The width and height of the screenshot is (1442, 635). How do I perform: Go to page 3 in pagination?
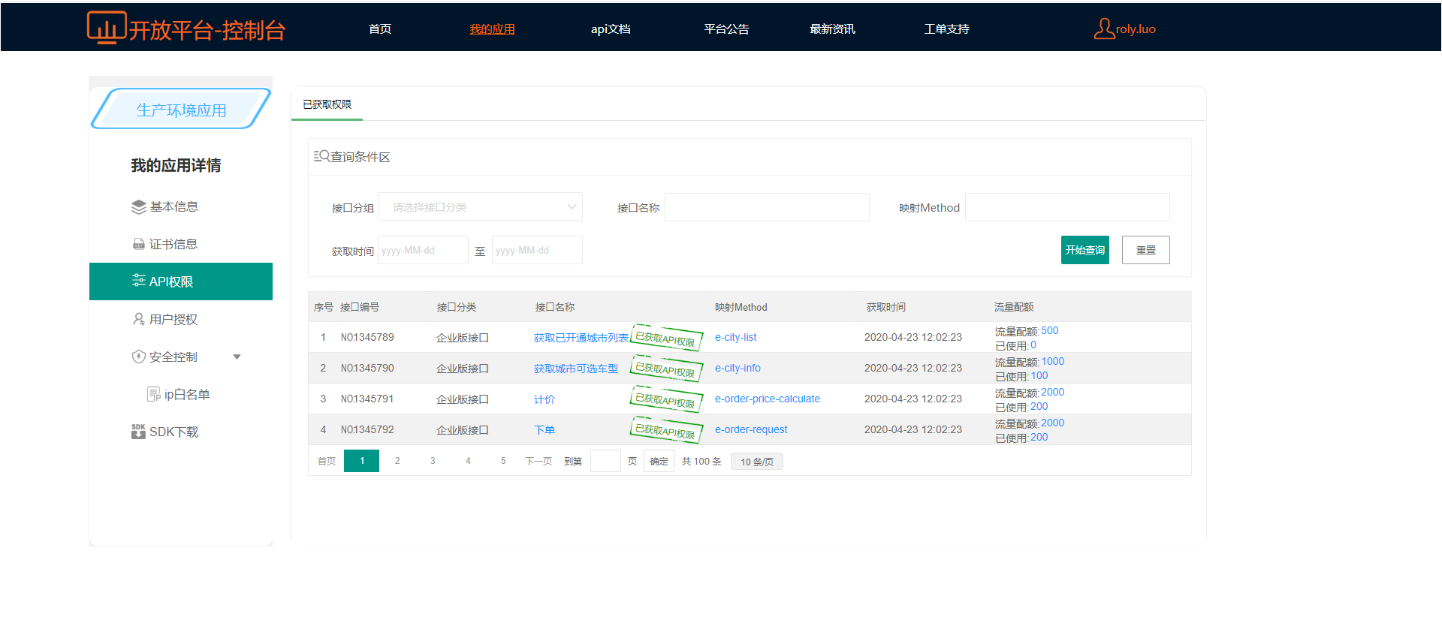click(433, 461)
